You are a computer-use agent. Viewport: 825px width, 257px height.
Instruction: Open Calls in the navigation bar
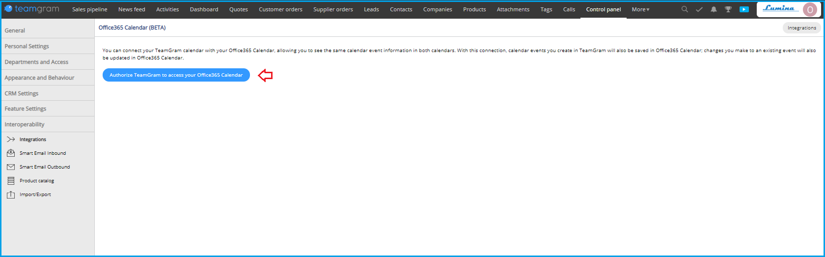click(x=569, y=9)
